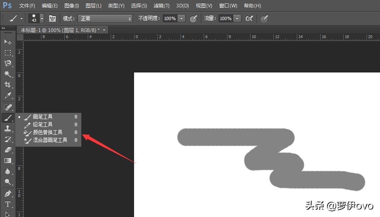Select the Pen tool

click(8, 193)
